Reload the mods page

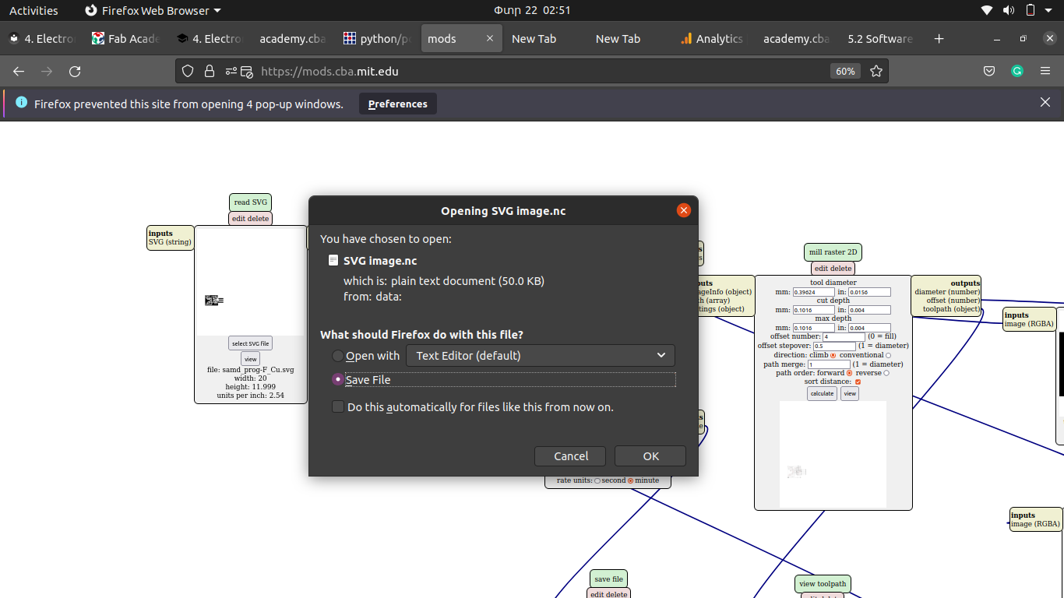pyautogui.click(x=75, y=71)
